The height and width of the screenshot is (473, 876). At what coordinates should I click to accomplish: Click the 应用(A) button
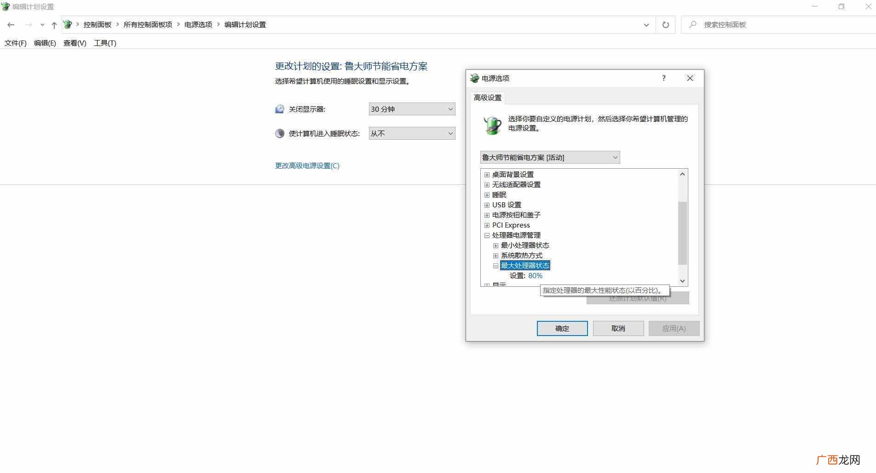tap(674, 328)
